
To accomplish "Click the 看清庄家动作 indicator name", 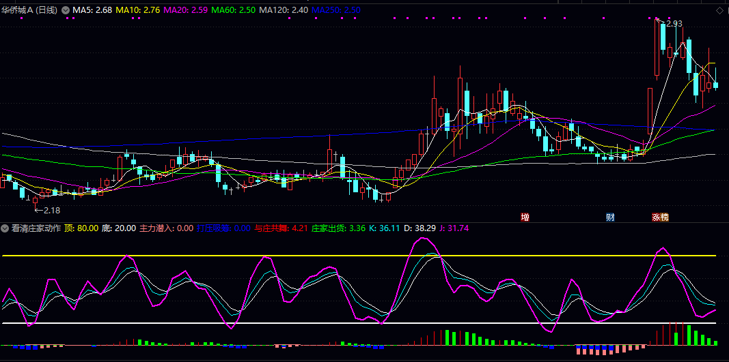I will pos(36,228).
